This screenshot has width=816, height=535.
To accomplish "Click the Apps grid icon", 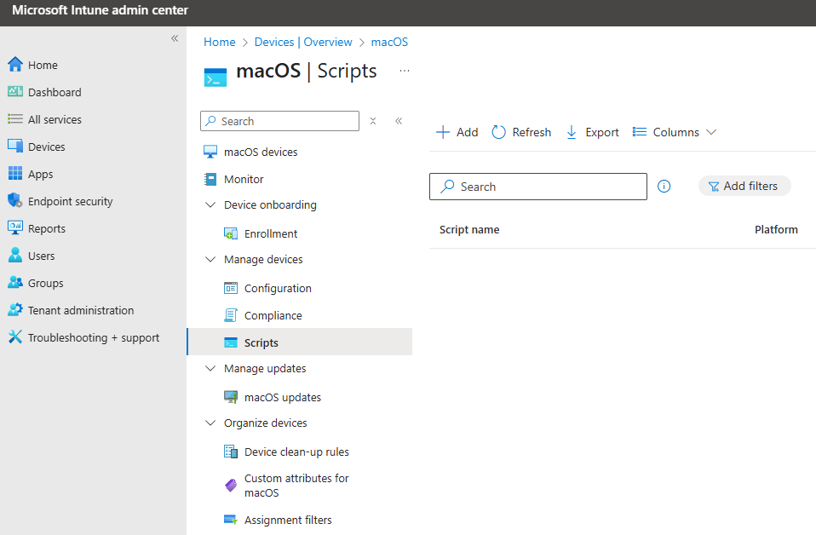I will pyautogui.click(x=15, y=173).
